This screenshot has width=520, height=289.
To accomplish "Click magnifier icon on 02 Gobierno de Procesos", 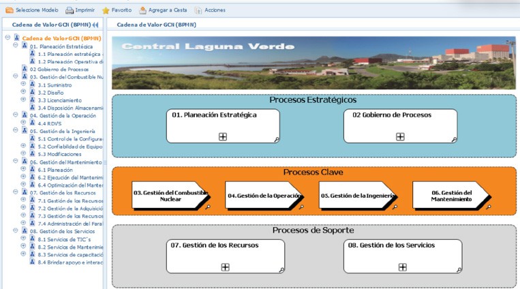I will [x=454, y=139].
